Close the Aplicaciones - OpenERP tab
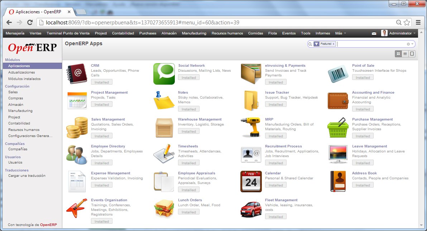The height and width of the screenshot is (231, 427). pos(69,12)
